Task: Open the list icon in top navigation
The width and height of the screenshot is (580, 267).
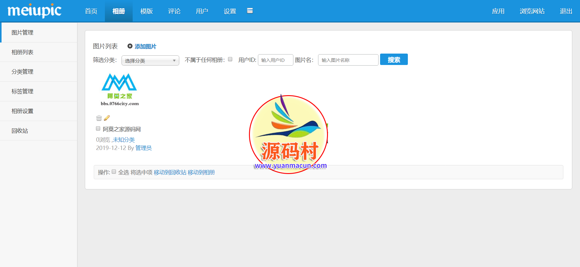Action: pos(250,11)
